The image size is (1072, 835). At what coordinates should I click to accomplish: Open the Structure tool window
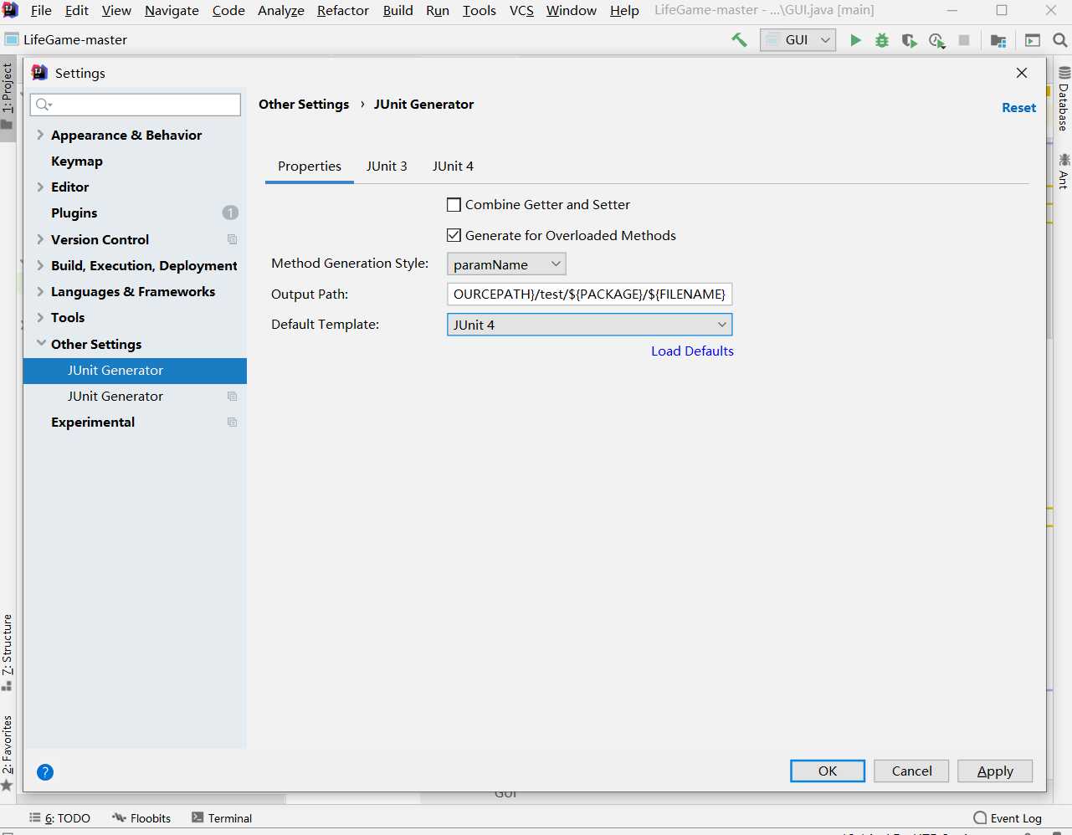[x=8, y=653]
